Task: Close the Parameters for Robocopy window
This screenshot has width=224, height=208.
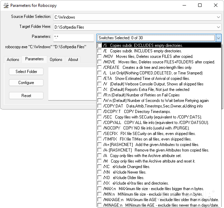Action: pos(216,5)
